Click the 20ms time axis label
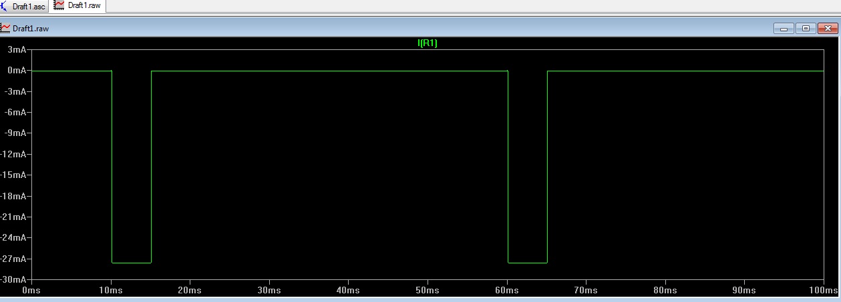Screen dimensions: 841x302 coord(190,290)
